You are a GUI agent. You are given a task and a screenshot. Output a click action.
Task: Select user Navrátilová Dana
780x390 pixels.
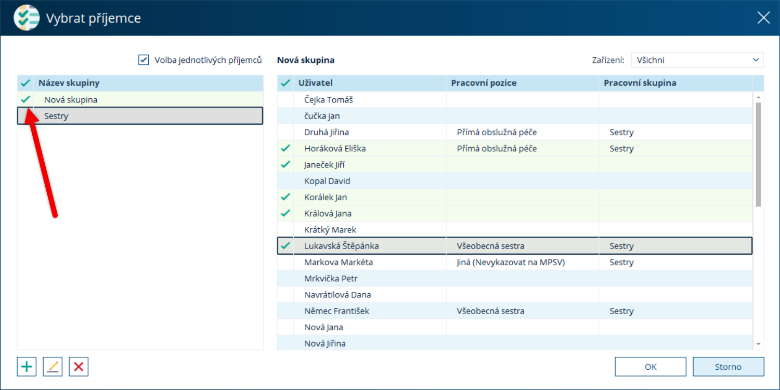(515, 295)
